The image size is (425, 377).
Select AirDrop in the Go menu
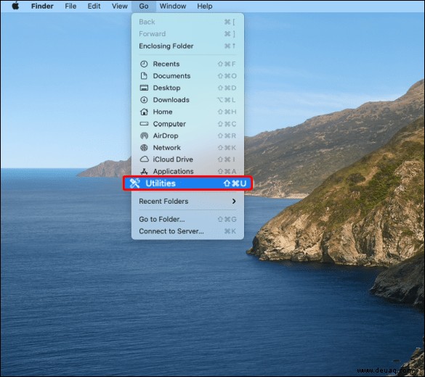[x=187, y=136]
